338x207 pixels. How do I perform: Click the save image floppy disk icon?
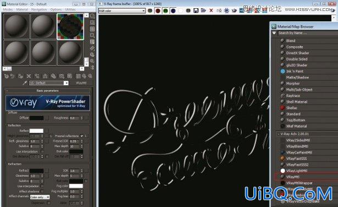tap(196, 10)
